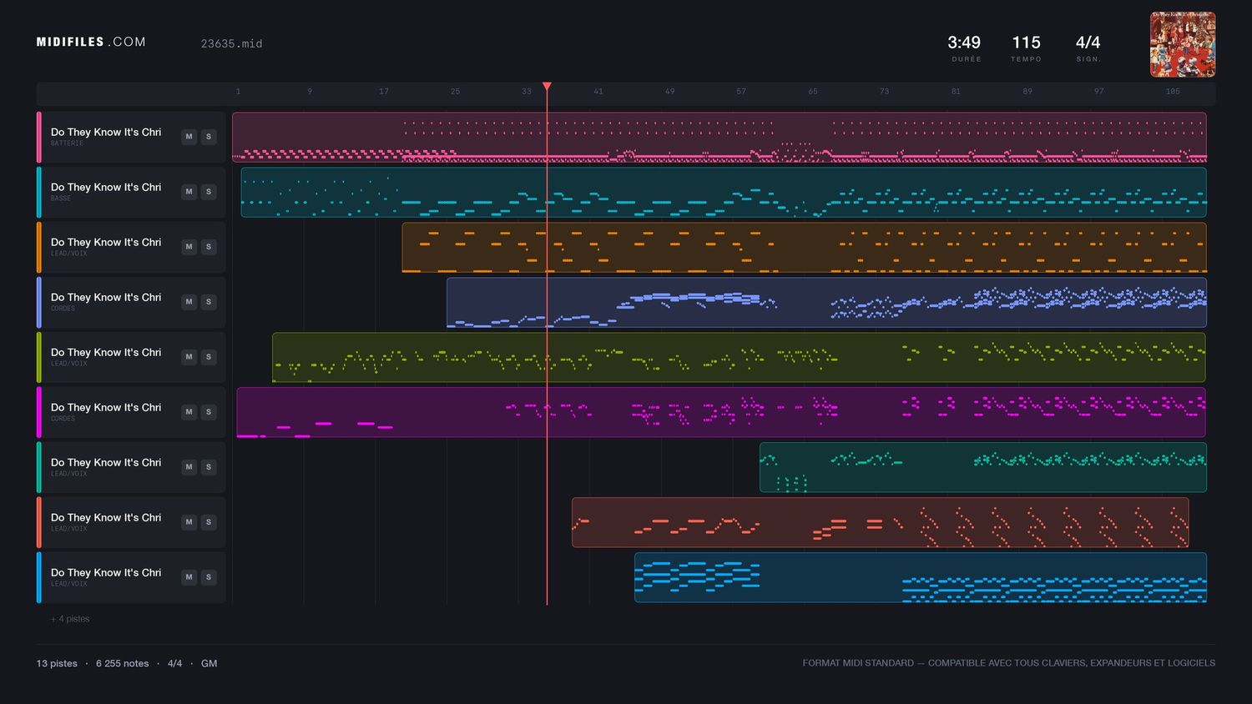
Task: Solo the teal-green LEAD/VOIX track
Action: tap(209, 467)
